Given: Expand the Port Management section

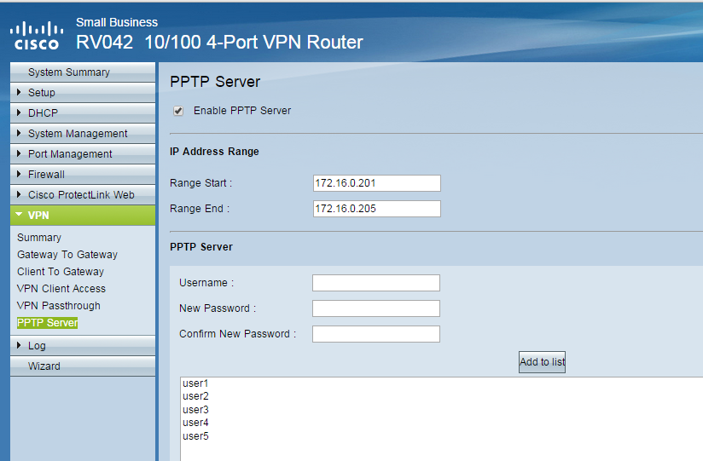Looking at the screenshot, I should click(x=69, y=154).
